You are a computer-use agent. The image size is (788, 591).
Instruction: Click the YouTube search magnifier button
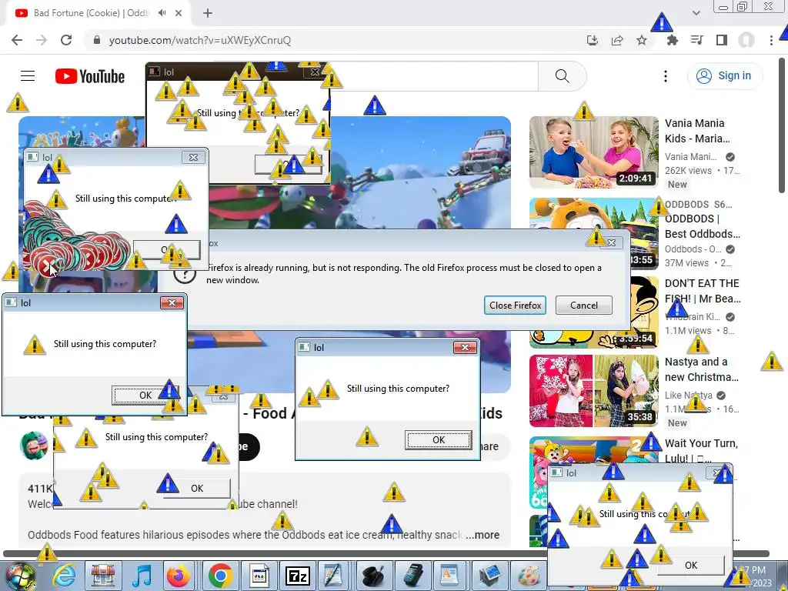click(563, 76)
